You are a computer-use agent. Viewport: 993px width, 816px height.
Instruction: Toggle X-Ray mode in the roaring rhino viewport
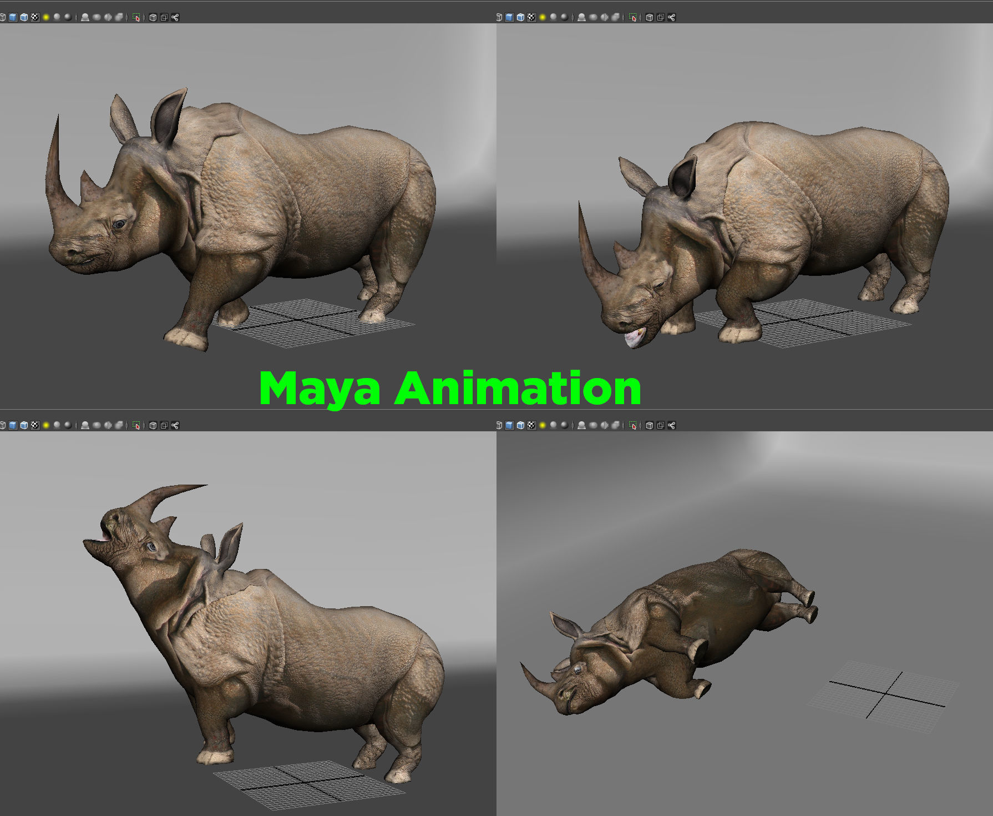click(x=153, y=425)
